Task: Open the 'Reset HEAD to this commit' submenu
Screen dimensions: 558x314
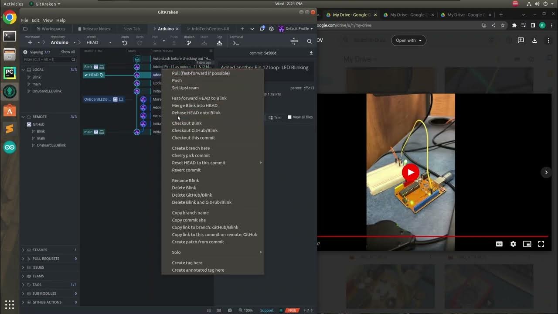Action: [x=212, y=163]
